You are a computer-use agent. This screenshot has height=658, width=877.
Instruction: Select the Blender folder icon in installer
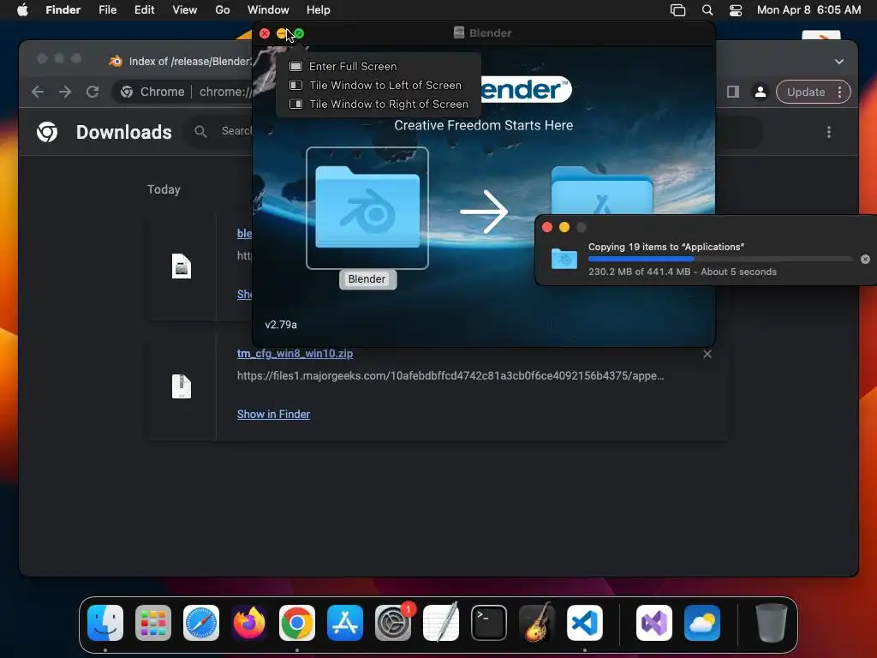click(x=367, y=207)
